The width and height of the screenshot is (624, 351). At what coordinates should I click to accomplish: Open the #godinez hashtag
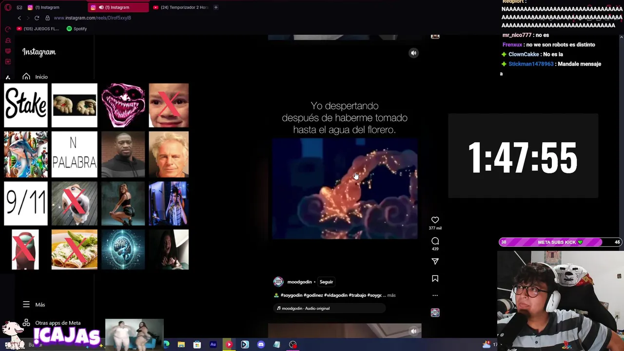313,295
